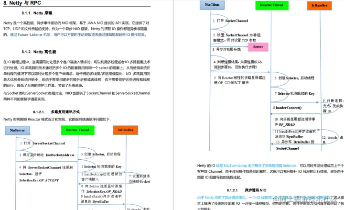Click step "4 判断连接结果"
The image size is (344, 210).
coord(238,65)
